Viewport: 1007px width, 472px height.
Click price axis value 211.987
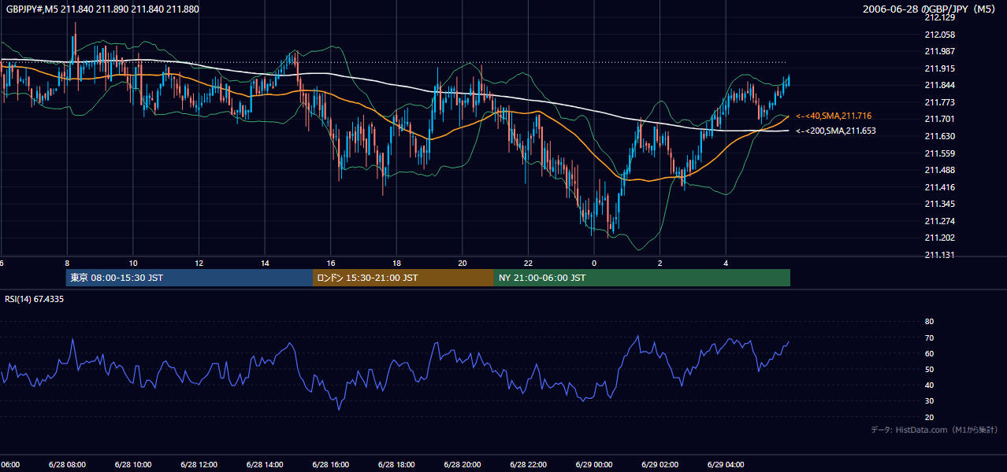(939, 51)
